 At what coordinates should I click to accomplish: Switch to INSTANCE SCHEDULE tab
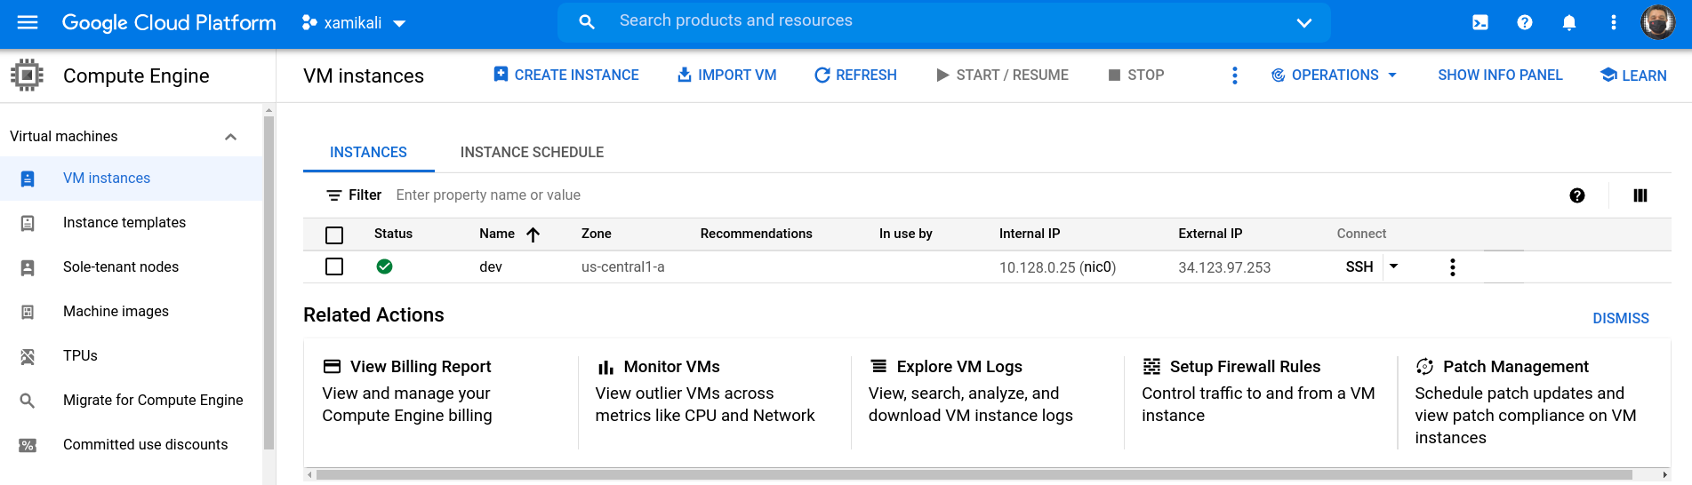coord(532,152)
